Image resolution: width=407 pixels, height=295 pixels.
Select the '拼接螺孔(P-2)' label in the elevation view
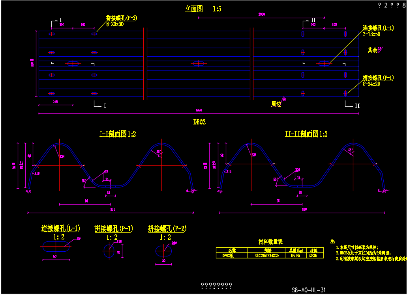pos(122,18)
